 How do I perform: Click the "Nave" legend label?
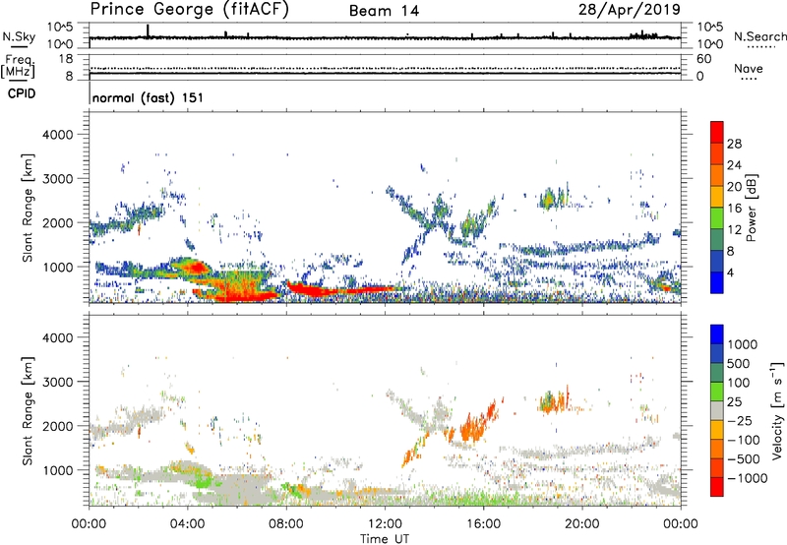point(749,68)
